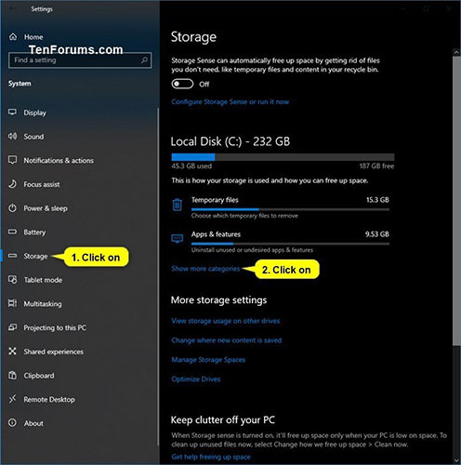Open Display settings via the monitor icon
Image resolution: width=461 pixels, height=465 pixels.
coord(12,112)
